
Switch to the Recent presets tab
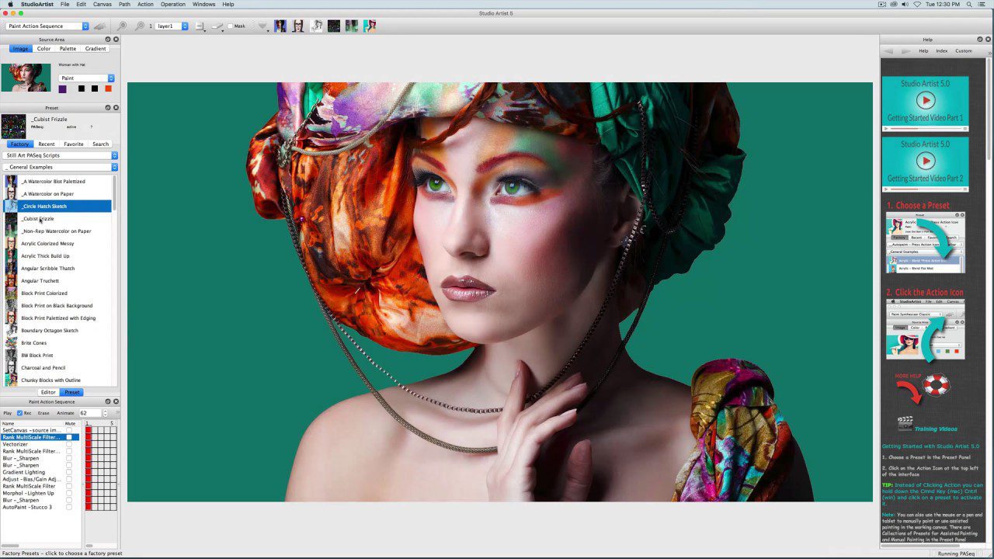coord(47,144)
